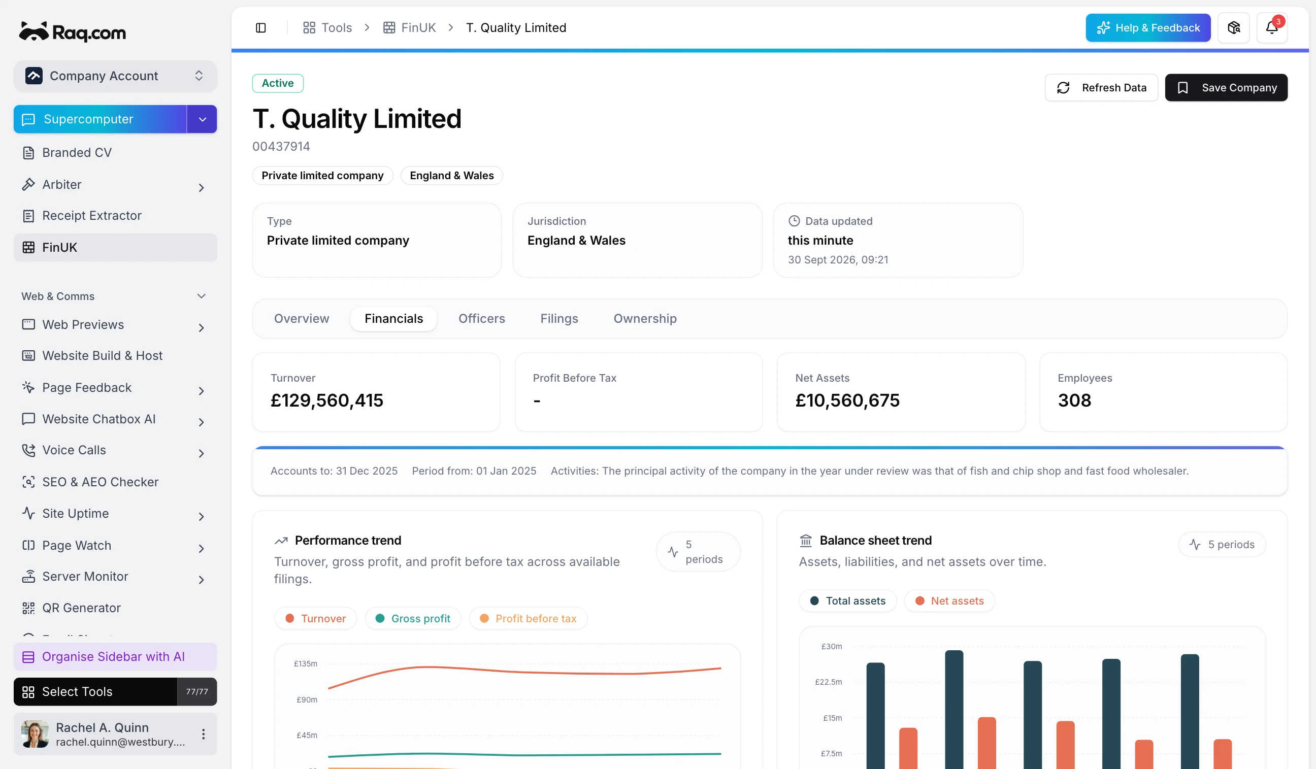Open Select Tools 77/77
This screenshot has height=769, width=1316.
tap(115, 691)
